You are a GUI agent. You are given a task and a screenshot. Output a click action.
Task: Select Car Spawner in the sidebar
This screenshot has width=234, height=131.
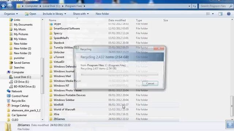coord(19,115)
